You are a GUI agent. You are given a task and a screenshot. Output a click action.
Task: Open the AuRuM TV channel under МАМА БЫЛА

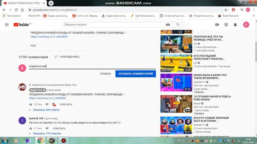200,82
